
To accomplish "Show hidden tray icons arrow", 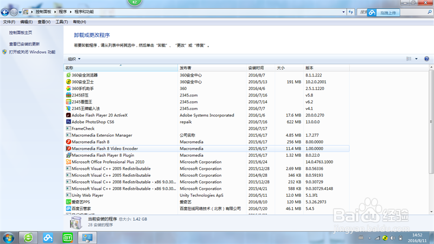I will point(369,238).
